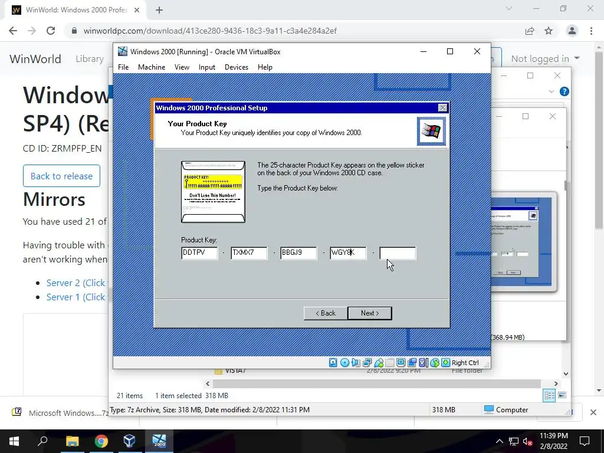Click the Right Ctrl host key label
The height and width of the screenshot is (453, 604).
click(x=465, y=363)
